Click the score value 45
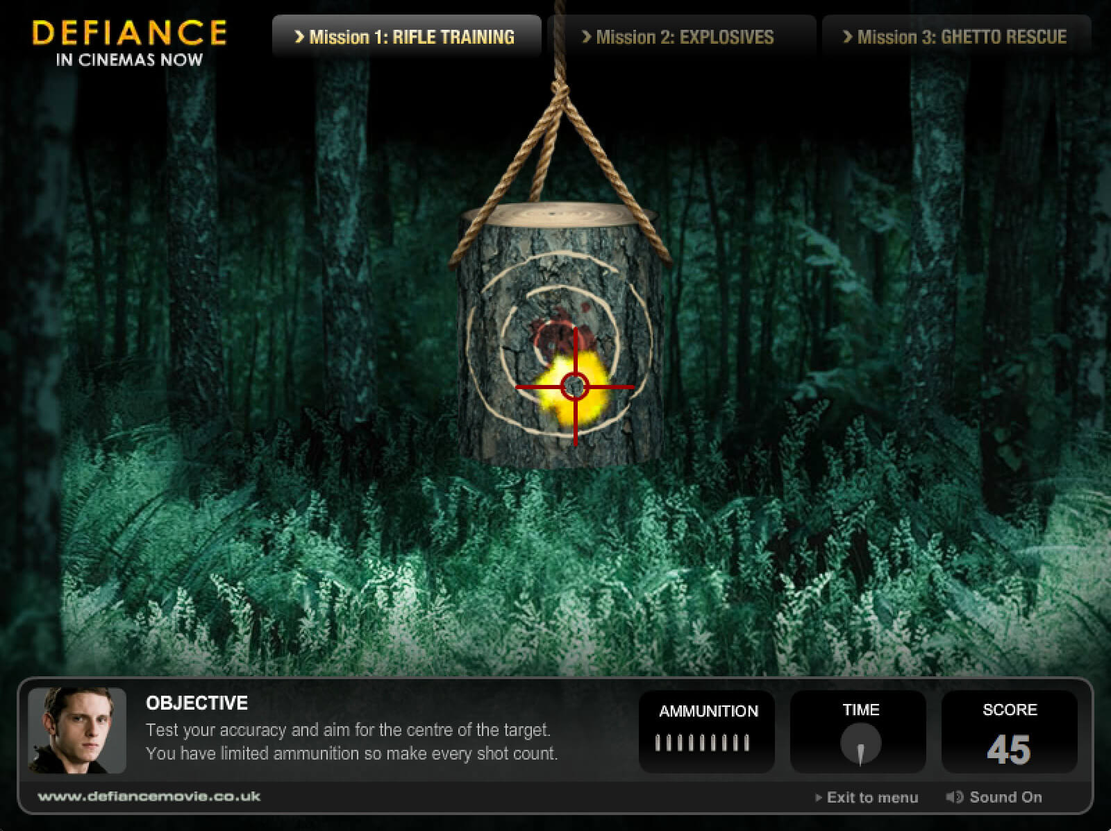 (1009, 750)
